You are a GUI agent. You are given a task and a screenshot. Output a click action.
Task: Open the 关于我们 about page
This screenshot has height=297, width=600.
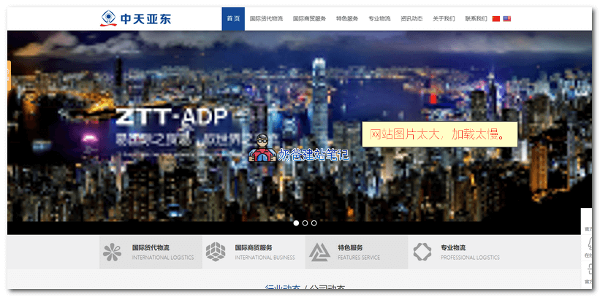[444, 19]
